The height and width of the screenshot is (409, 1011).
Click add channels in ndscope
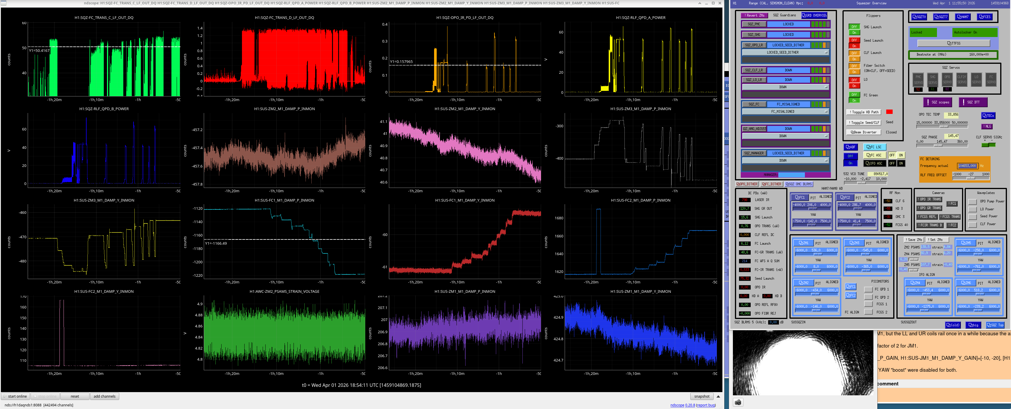pos(104,396)
